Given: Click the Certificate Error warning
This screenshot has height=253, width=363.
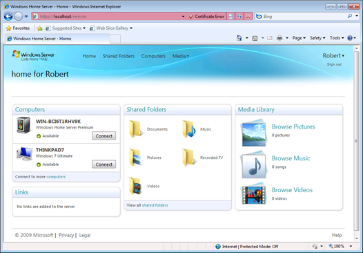Looking at the screenshot, I should [x=206, y=17].
